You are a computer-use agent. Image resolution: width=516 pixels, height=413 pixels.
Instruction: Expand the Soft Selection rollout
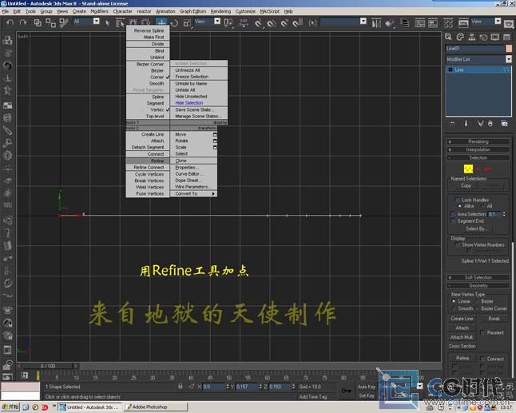478,277
